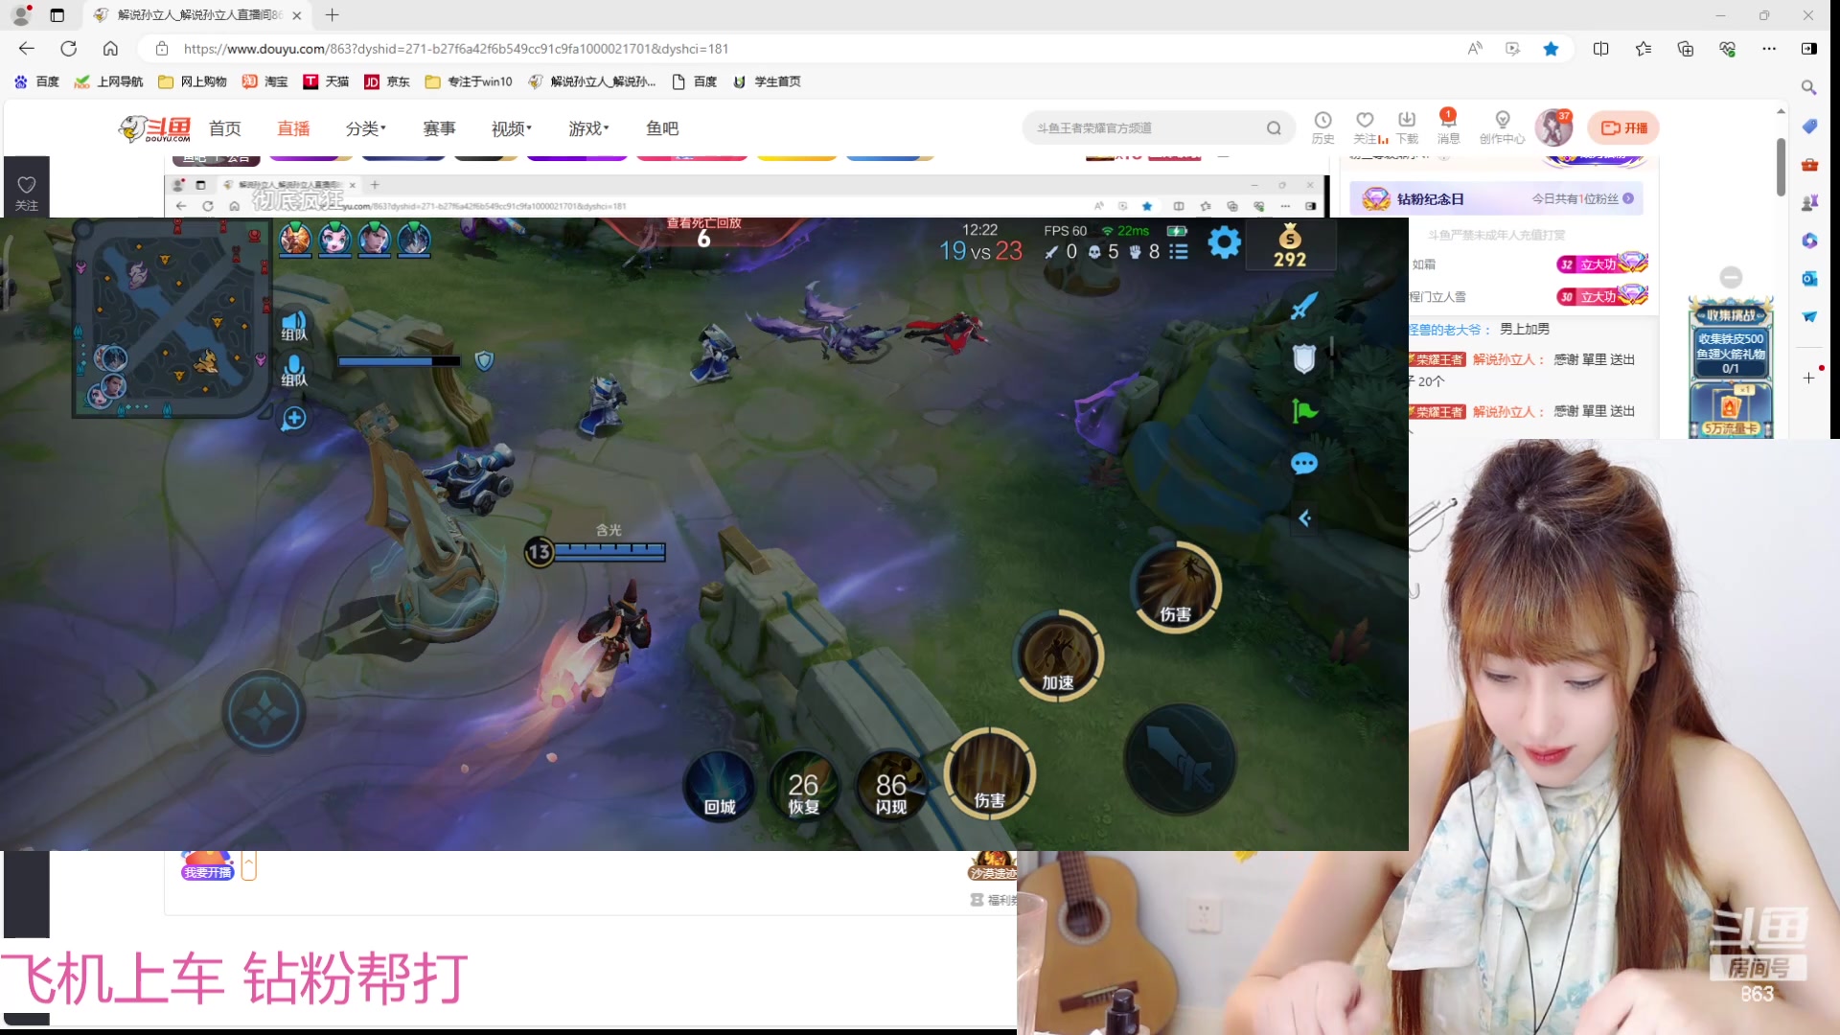The image size is (1840, 1035).
Task: Open the in-game chat bubble icon
Action: point(1304,464)
